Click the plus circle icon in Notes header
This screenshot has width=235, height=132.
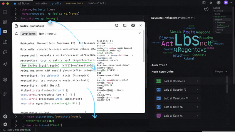133,26
